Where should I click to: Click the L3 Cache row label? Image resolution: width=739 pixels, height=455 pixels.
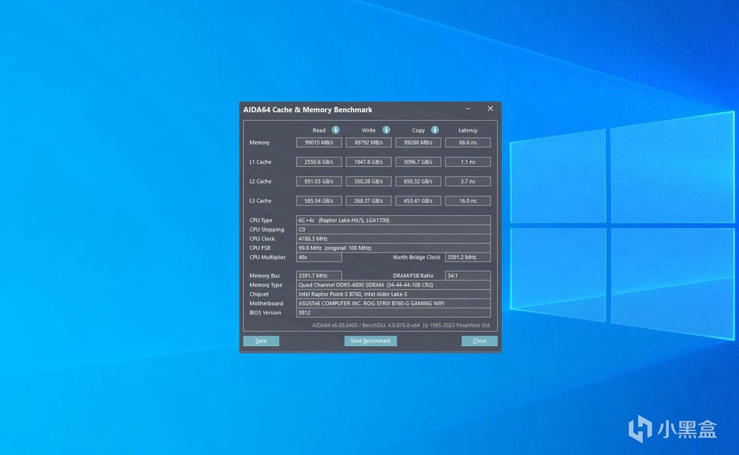260,201
